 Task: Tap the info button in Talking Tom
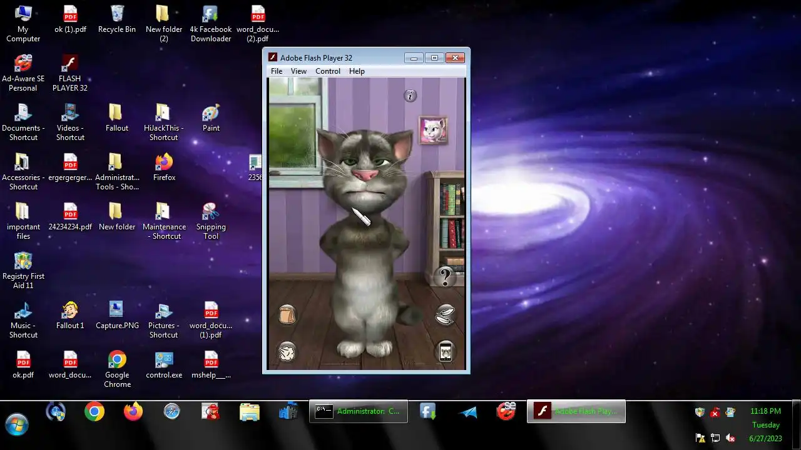(x=410, y=96)
